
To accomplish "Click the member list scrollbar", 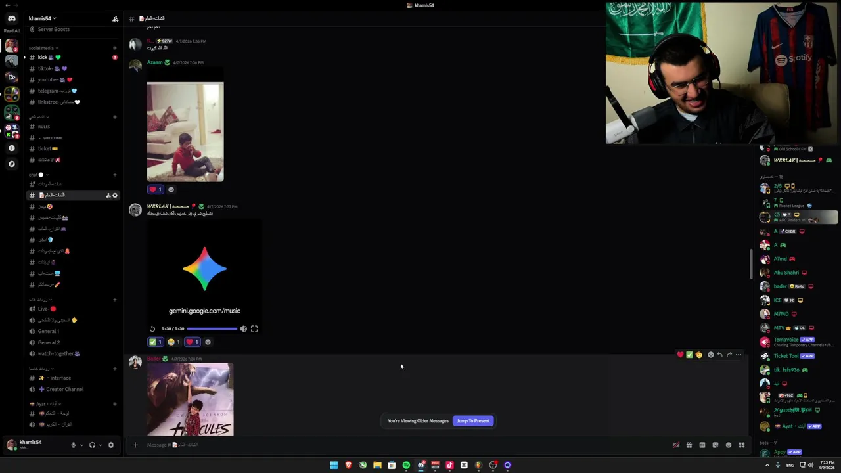I will coord(752,263).
